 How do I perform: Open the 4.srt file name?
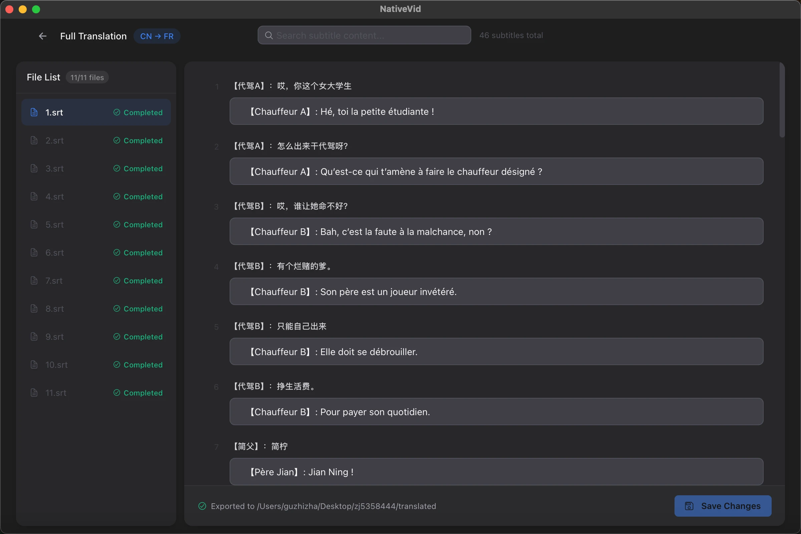click(x=54, y=197)
